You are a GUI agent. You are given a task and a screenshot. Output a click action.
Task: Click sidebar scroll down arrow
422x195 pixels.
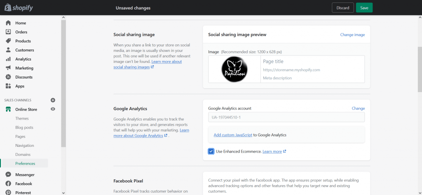click(x=63, y=193)
